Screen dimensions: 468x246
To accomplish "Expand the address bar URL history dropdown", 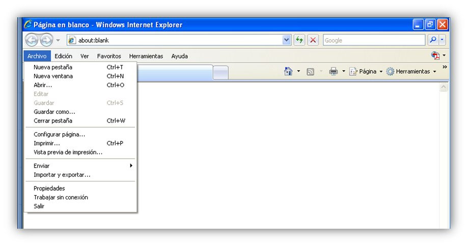I will tap(286, 40).
